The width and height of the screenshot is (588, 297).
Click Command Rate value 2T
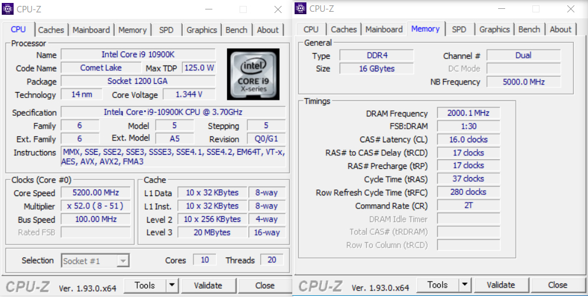click(469, 205)
